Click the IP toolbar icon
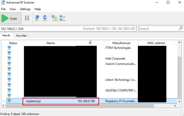Screen dimensions: 184x116 coord(37,18)
